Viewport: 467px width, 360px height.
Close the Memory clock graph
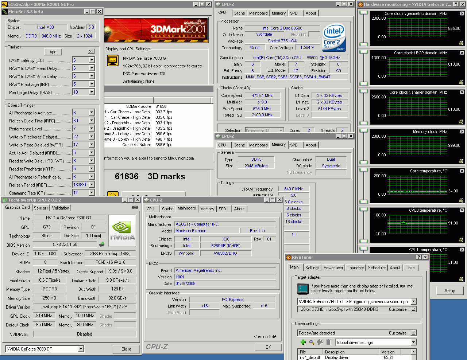(462, 132)
